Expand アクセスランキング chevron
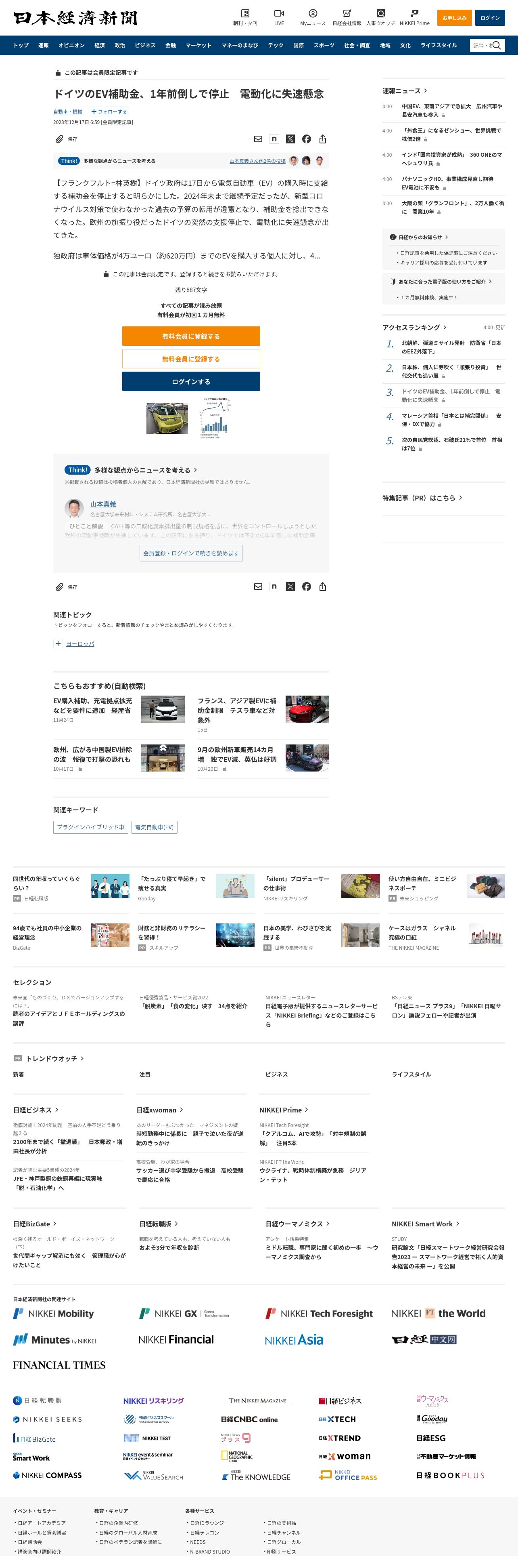Viewport: 518px width, 1556px height. [x=445, y=327]
